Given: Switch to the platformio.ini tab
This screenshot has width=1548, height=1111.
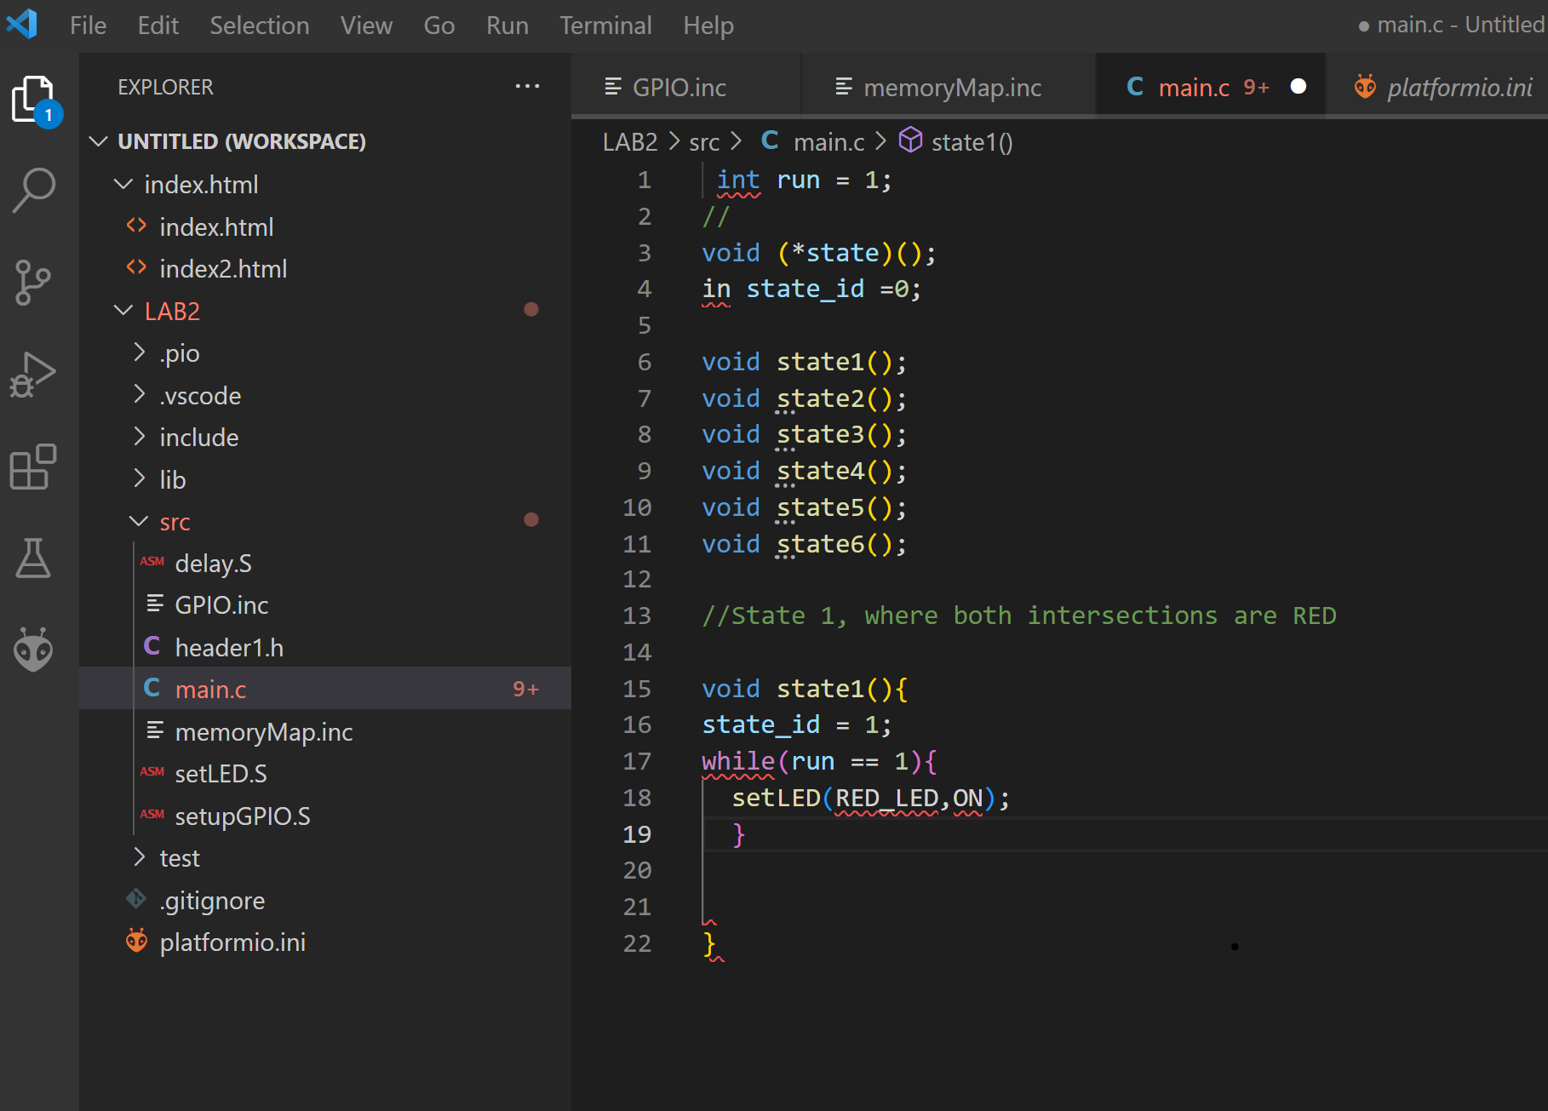Looking at the screenshot, I should click(1458, 88).
